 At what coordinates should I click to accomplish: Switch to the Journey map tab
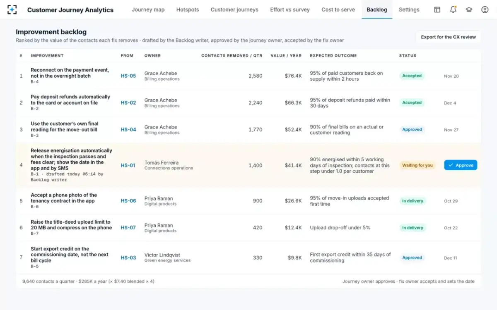[x=148, y=10]
